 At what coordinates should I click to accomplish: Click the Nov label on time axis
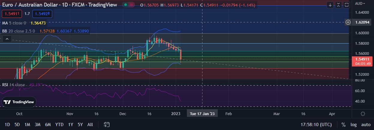point(70,114)
